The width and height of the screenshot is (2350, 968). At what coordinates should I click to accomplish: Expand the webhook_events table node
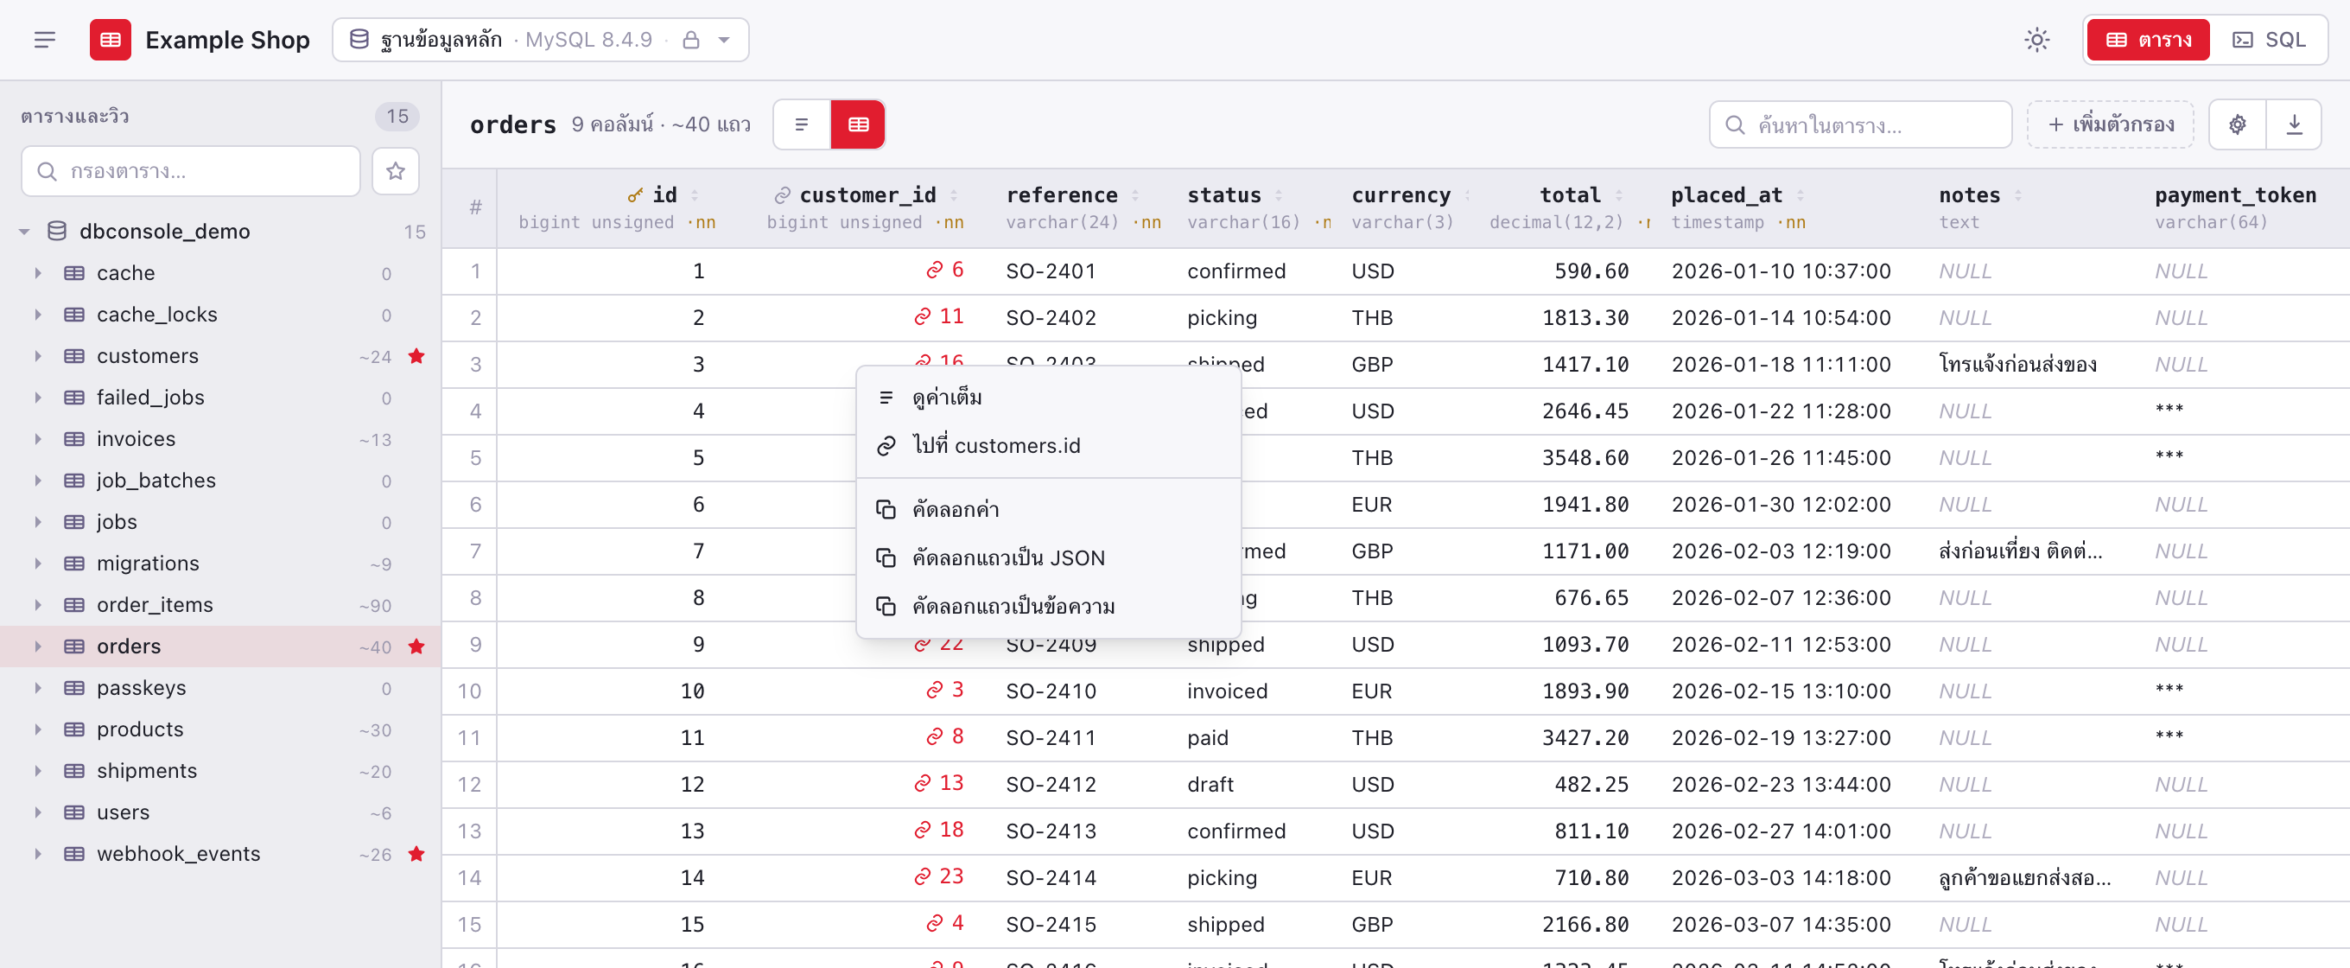37,854
